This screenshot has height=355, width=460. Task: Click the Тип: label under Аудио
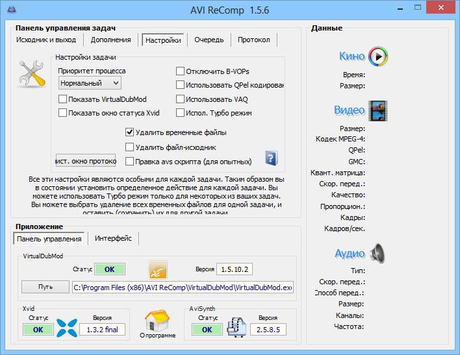tap(358, 271)
